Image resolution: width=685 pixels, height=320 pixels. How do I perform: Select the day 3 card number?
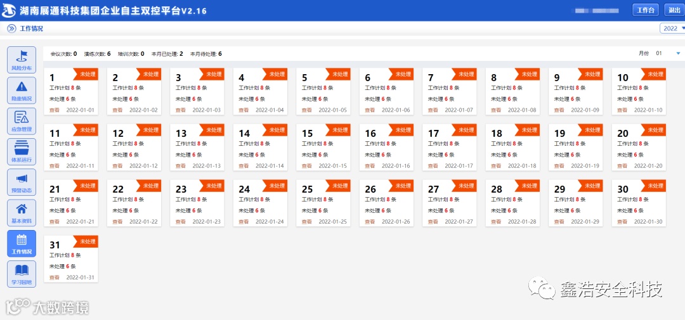(178, 78)
